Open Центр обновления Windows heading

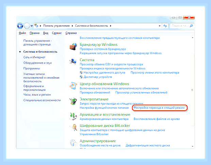pyautogui.click(x=104, y=84)
